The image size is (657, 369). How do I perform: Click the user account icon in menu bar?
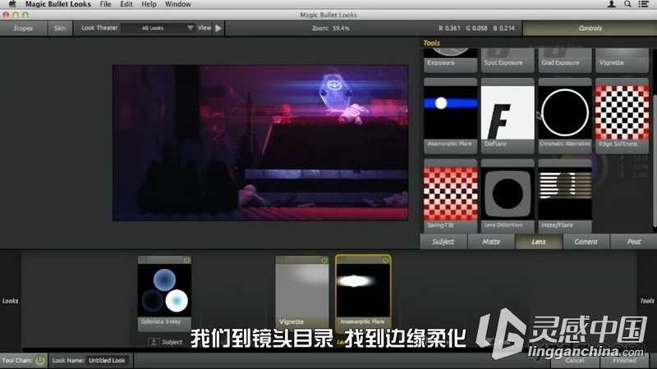point(611,4)
